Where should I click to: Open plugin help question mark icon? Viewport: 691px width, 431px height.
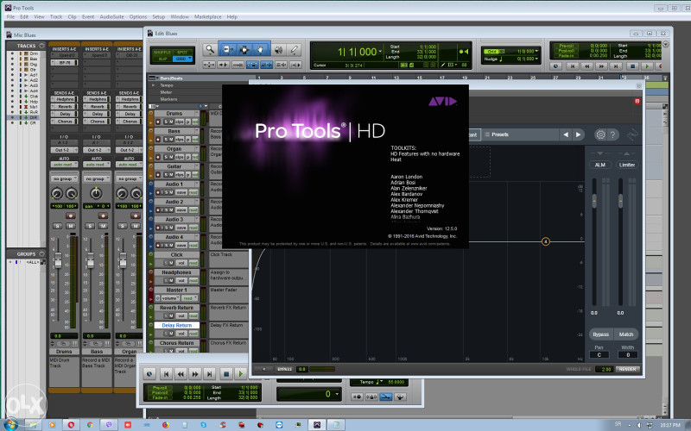click(x=612, y=134)
